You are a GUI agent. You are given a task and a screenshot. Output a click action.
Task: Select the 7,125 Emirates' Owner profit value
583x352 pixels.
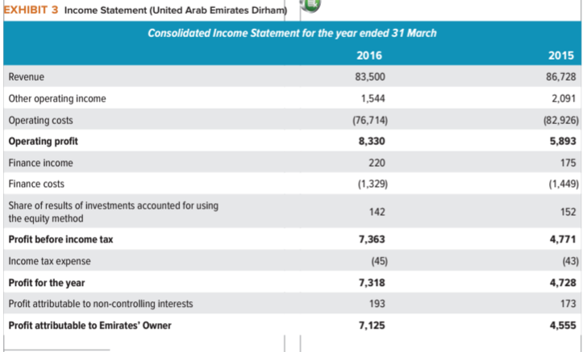372,325
